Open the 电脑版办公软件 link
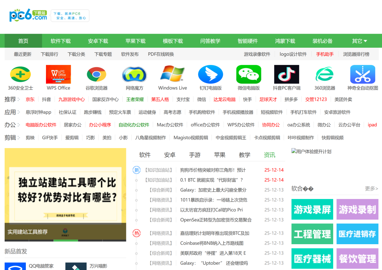This screenshot has width=382, height=270. pos(41,125)
